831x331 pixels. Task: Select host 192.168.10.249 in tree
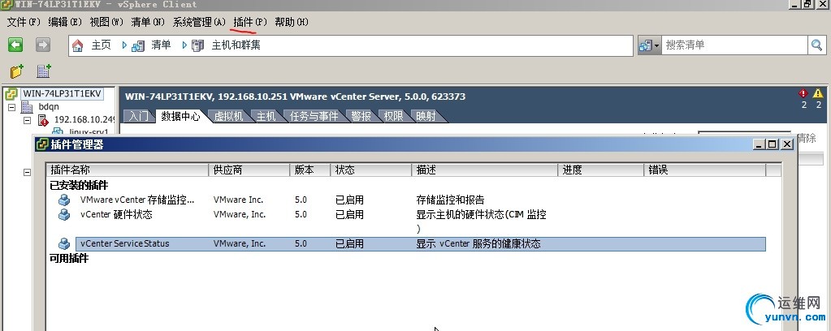point(84,120)
